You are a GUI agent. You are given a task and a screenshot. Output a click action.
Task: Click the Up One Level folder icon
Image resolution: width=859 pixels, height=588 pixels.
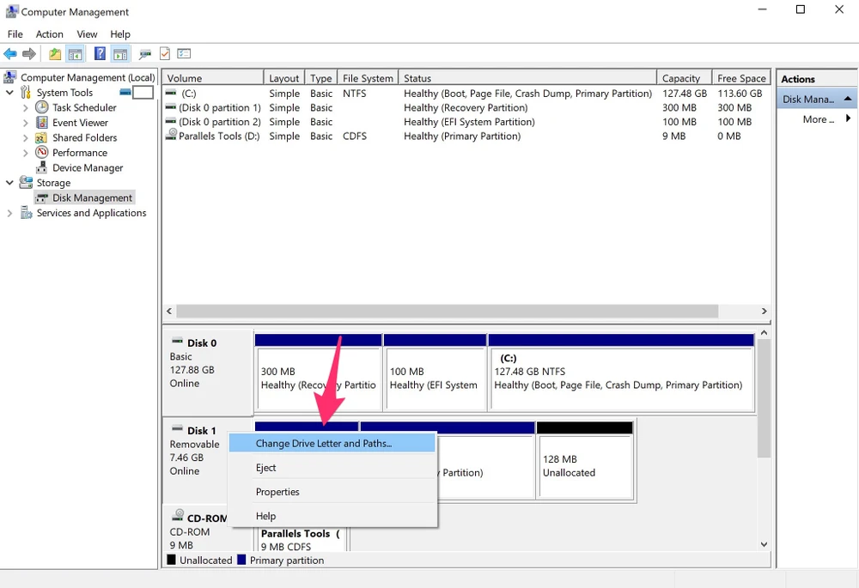(55, 54)
